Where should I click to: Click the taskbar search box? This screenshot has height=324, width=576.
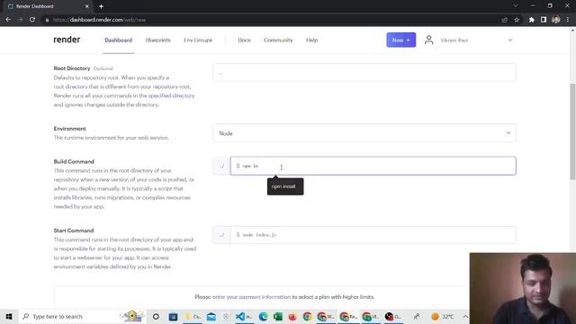click(x=82, y=316)
